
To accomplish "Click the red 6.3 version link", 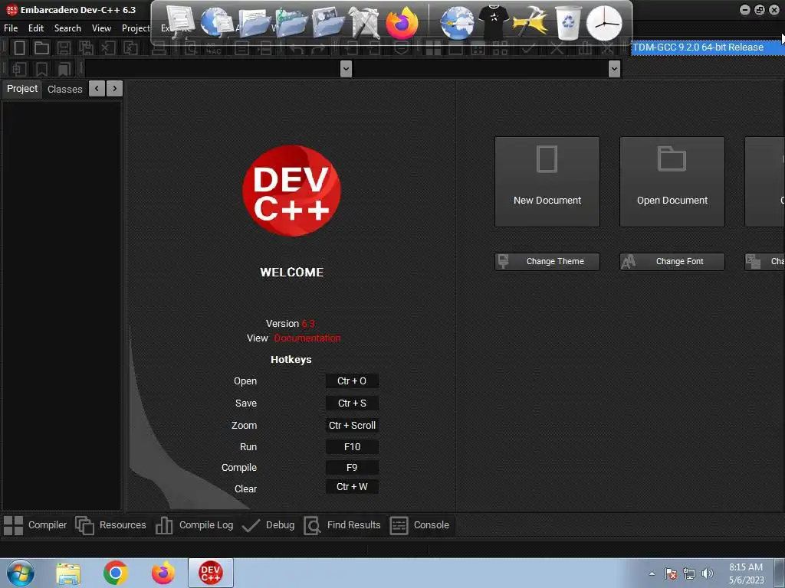I will click(x=308, y=324).
